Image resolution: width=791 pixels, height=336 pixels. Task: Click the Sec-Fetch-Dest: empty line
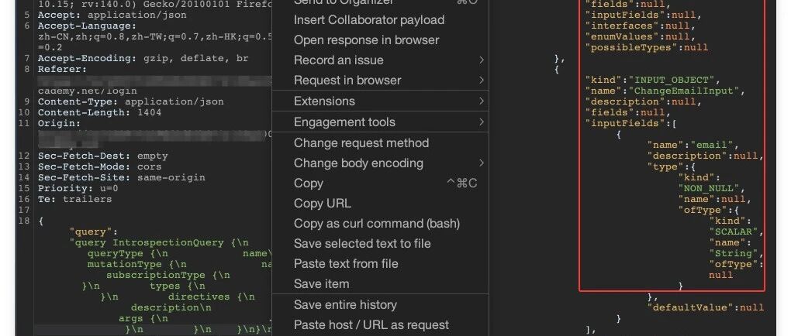tap(103, 156)
